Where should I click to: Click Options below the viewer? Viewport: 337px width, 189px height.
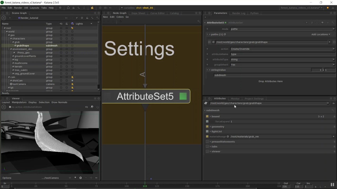(7, 178)
